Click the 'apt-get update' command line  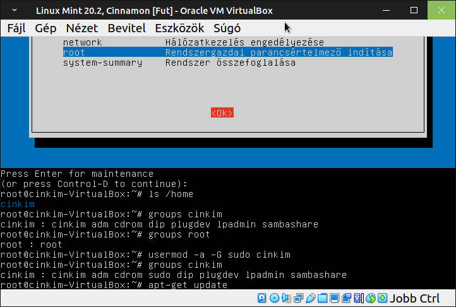[114, 285]
